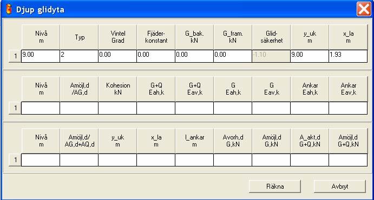Click row 1 header of the Glidsäkerhet table
374x200 pixels.
click(15, 56)
